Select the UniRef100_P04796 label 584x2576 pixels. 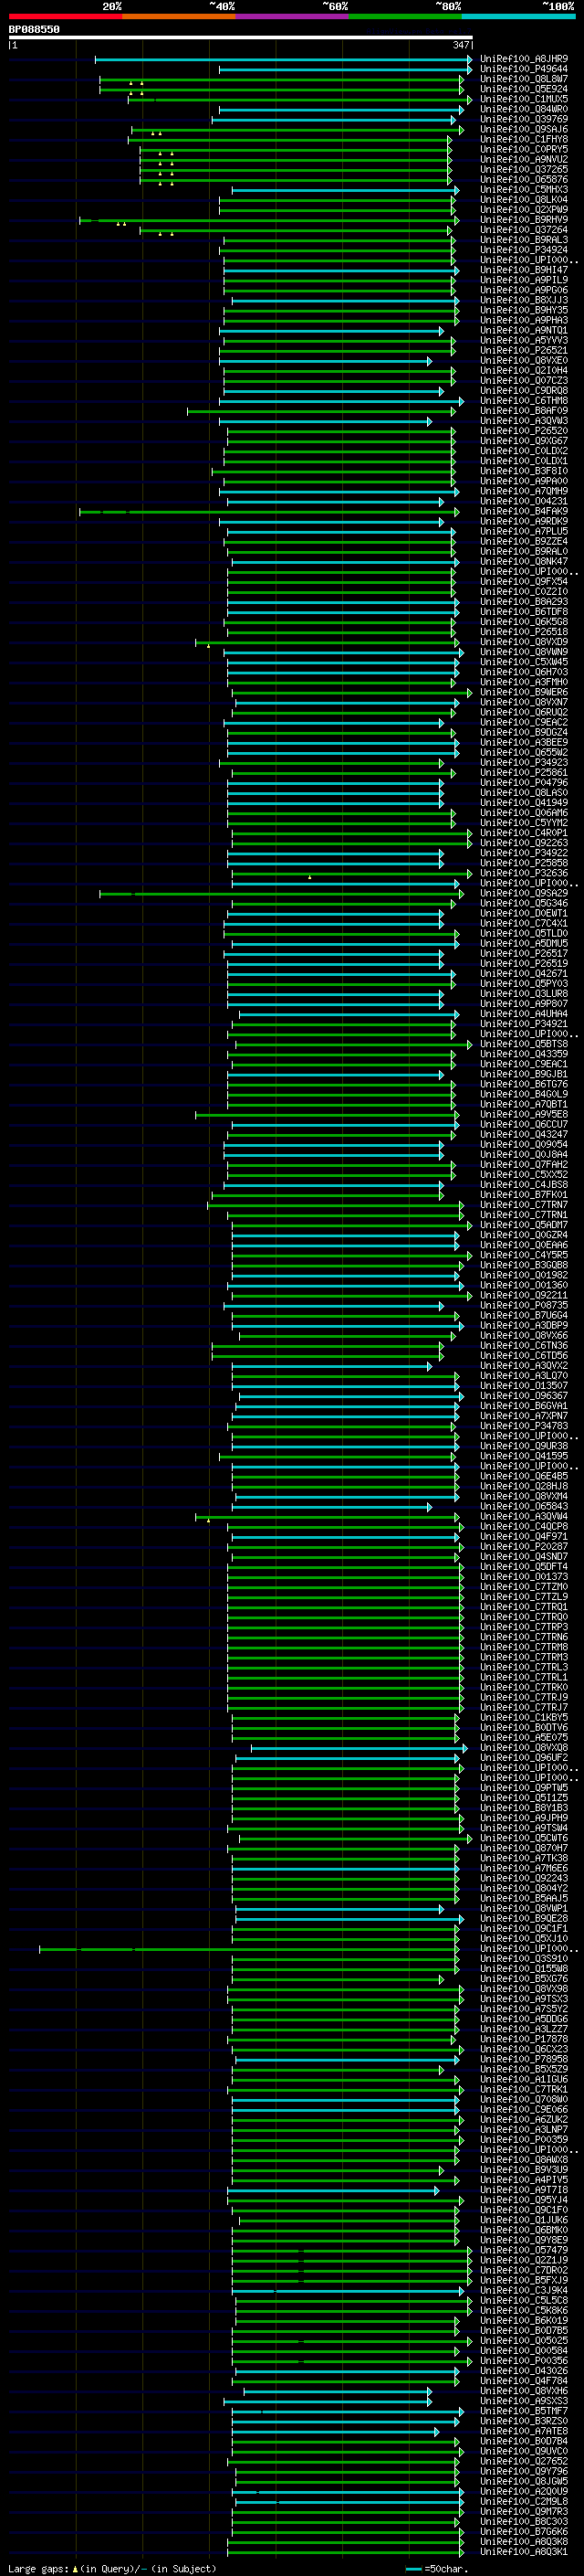pyautogui.click(x=524, y=782)
